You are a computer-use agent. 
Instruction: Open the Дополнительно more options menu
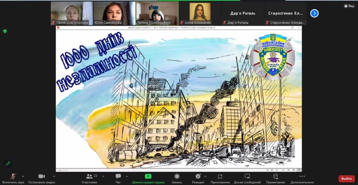(x=302, y=178)
